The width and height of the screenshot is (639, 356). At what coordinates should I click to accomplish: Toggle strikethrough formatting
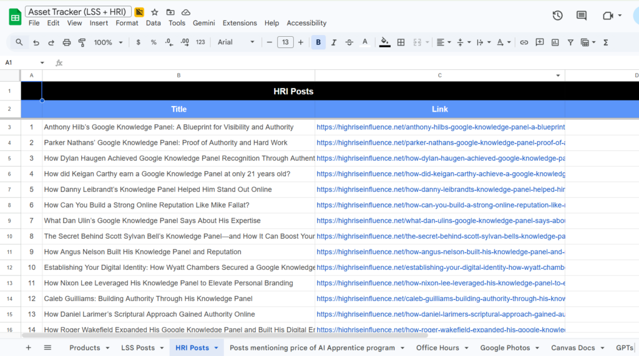point(350,42)
